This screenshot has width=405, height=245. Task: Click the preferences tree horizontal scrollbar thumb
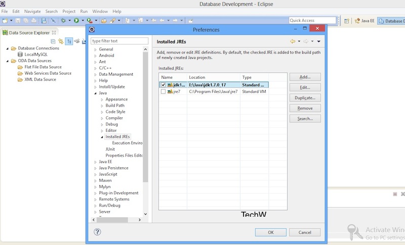pyautogui.click(x=112, y=220)
